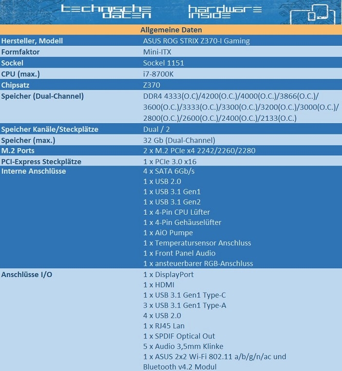Click the '4 x SATA 6Gb/s' entry
The height and width of the screenshot is (371, 342).
169,171
